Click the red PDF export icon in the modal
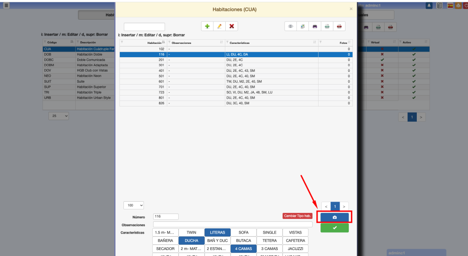The width and height of the screenshot is (468, 256). [339, 27]
